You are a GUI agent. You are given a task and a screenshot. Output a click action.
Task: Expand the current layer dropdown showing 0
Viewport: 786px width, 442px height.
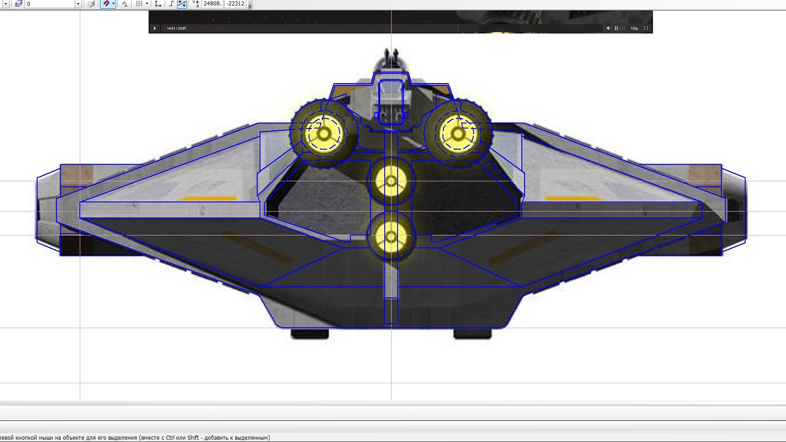pyautogui.click(x=77, y=4)
